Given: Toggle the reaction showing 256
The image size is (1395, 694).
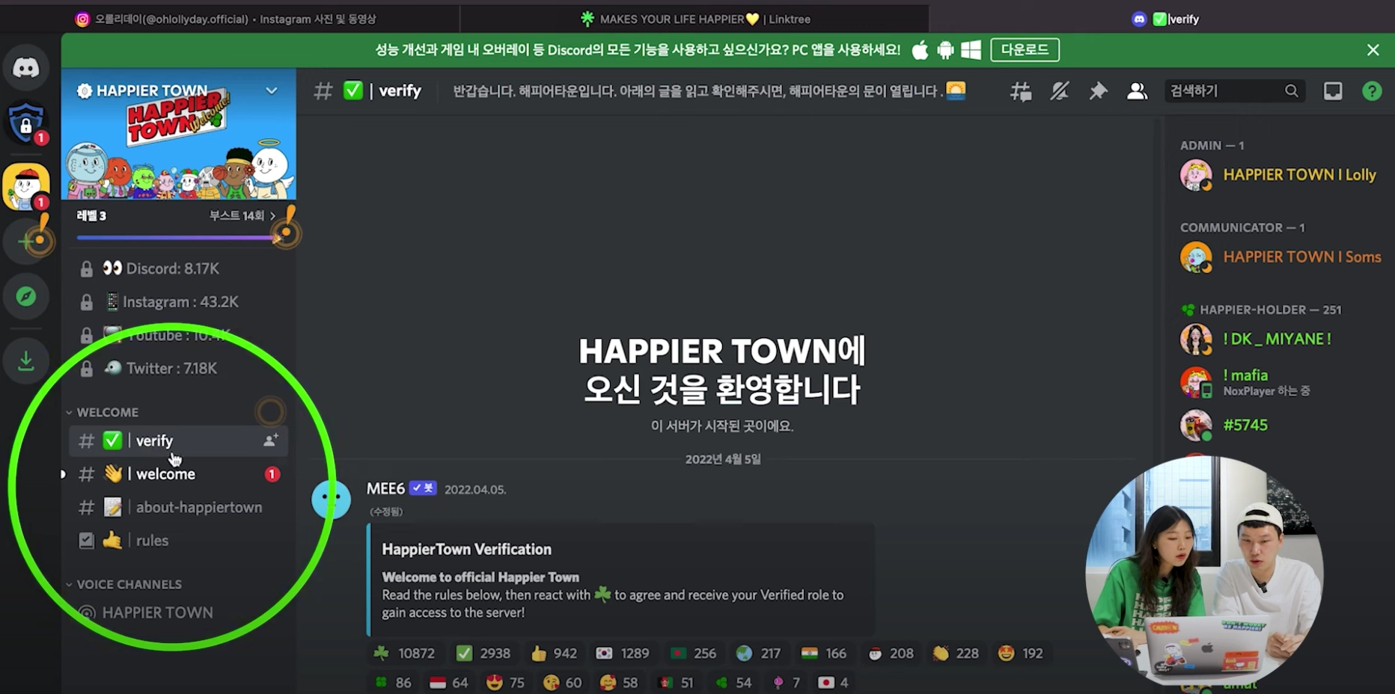Looking at the screenshot, I should pyautogui.click(x=694, y=654).
